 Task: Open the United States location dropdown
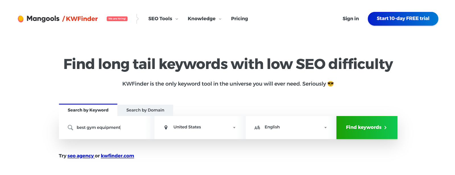[x=200, y=127]
